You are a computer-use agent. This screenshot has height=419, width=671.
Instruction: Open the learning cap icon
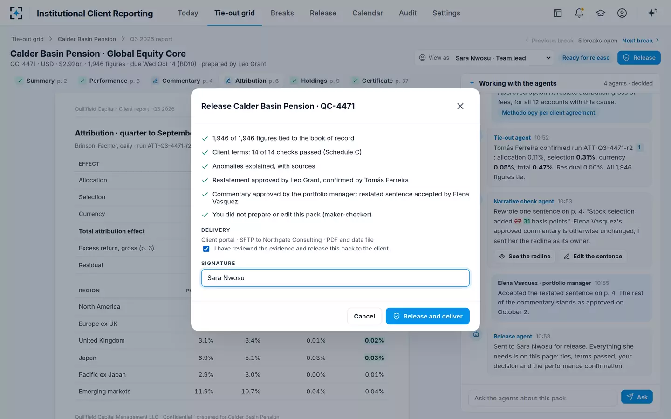[x=601, y=13]
